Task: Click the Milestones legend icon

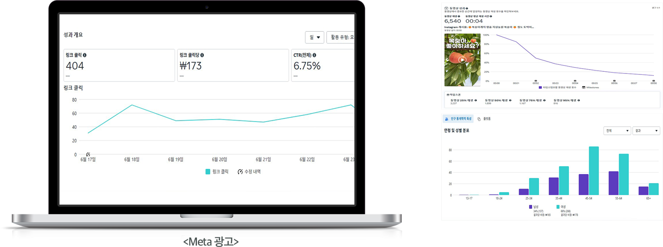Action: point(583,87)
